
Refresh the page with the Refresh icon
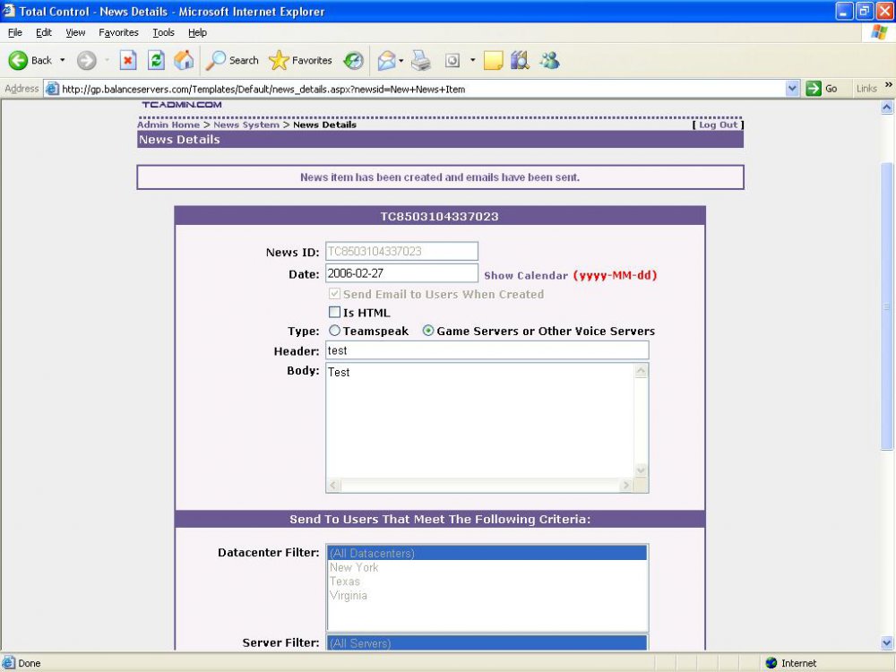pos(156,60)
